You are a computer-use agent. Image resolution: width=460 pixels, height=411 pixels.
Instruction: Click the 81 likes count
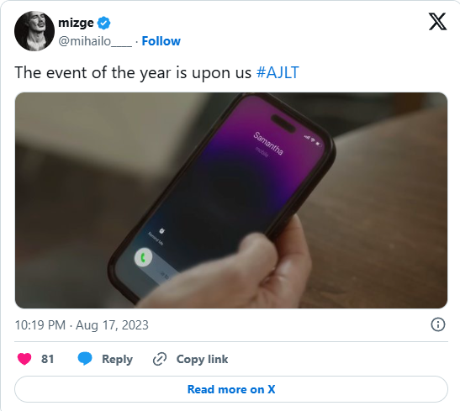[x=48, y=359]
